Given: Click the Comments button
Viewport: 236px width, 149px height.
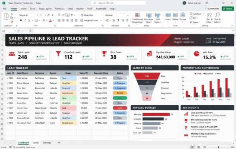Looking at the screenshot, I should click(212, 9).
